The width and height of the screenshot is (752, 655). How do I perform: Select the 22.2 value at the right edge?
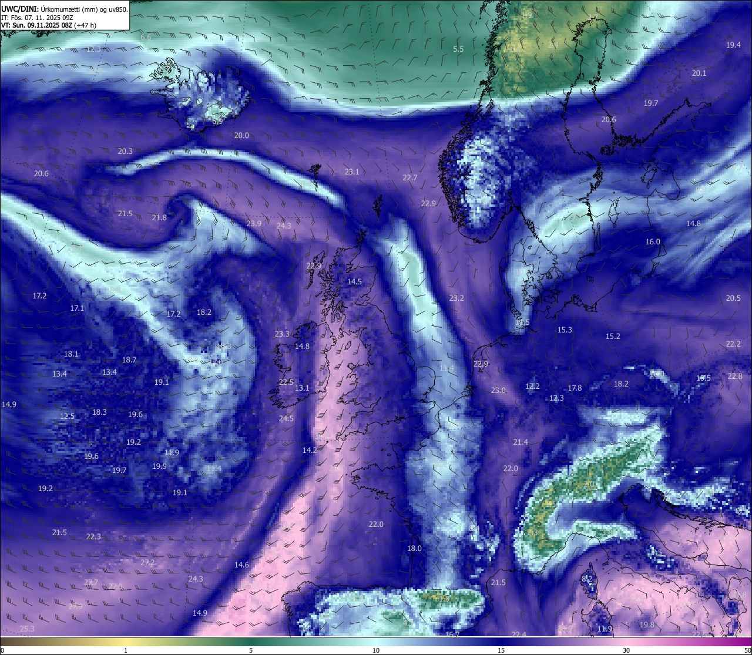[733, 344]
